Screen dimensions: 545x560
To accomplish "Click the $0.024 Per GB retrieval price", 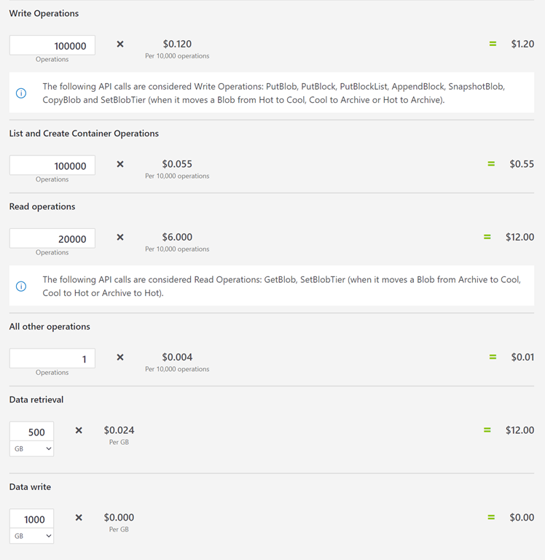I will 119,430.
